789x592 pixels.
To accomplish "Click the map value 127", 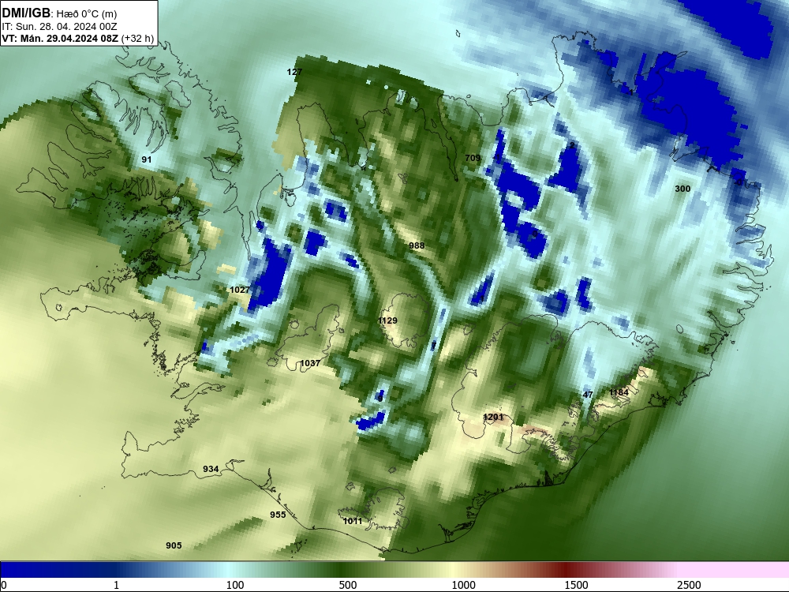I will click(x=294, y=72).
